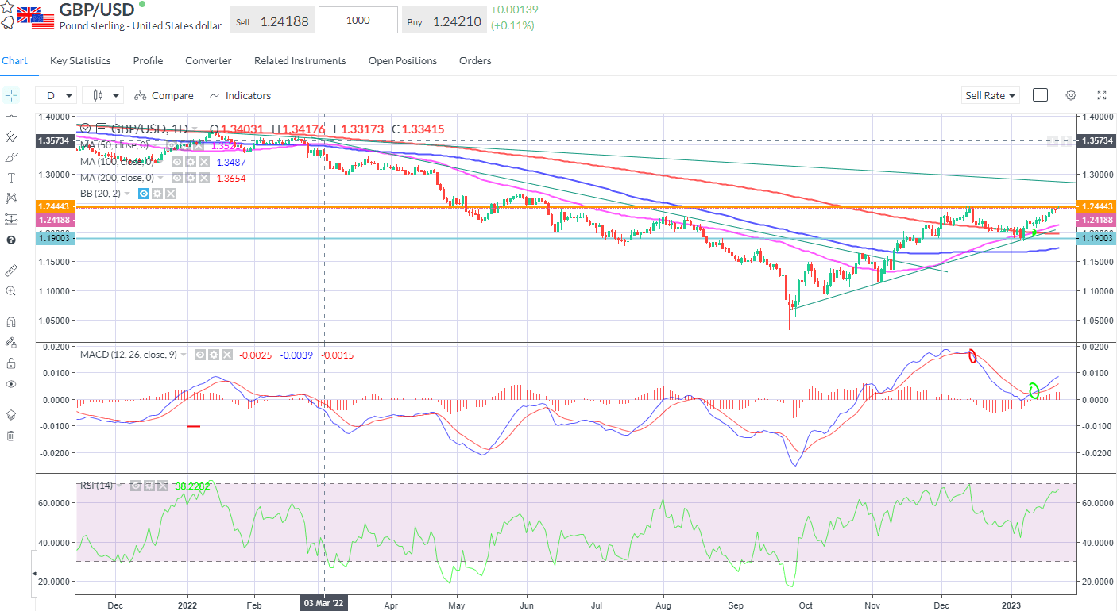
Task: Click the Sell 1.24188 button
Action: (x=272, y=21)
